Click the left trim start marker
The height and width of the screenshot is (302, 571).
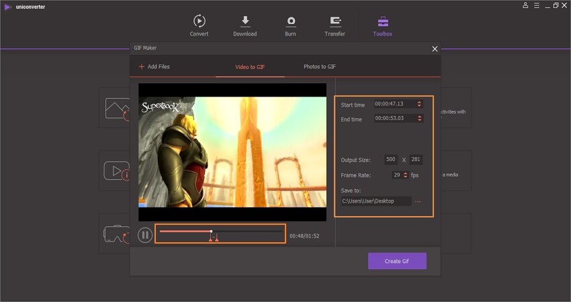tap(210, 239)
